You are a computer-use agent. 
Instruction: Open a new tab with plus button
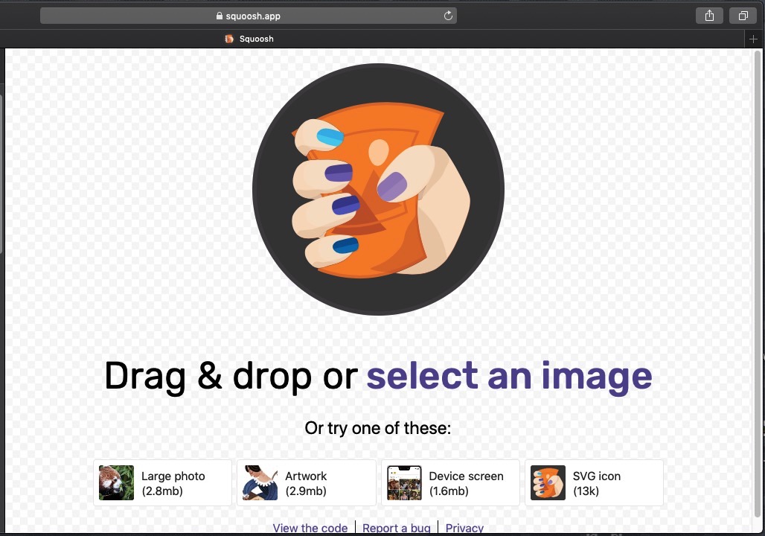pos(754,39)
